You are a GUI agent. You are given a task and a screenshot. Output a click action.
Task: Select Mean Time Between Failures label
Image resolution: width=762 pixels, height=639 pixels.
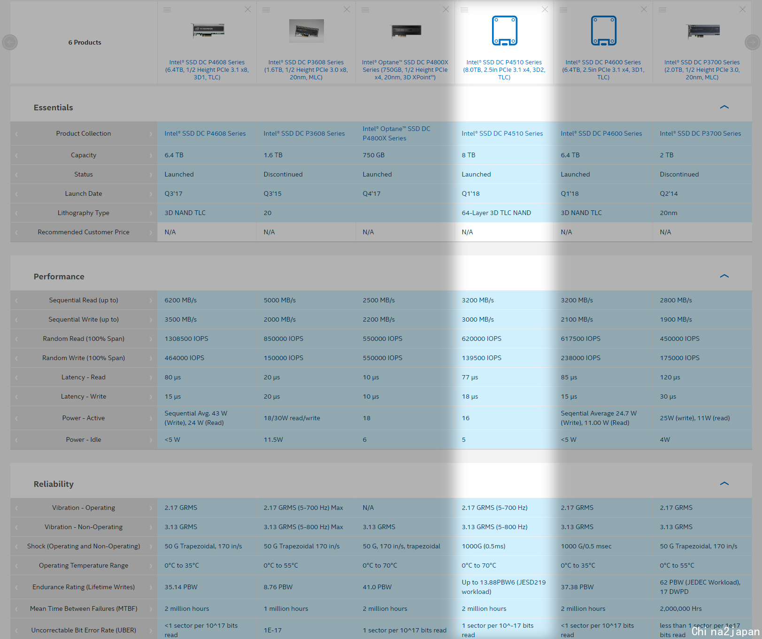(x=84, y=608)
